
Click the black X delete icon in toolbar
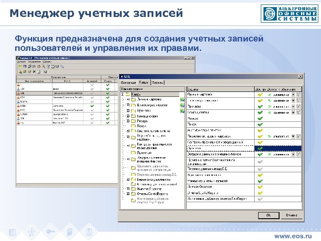pos(34,72)
